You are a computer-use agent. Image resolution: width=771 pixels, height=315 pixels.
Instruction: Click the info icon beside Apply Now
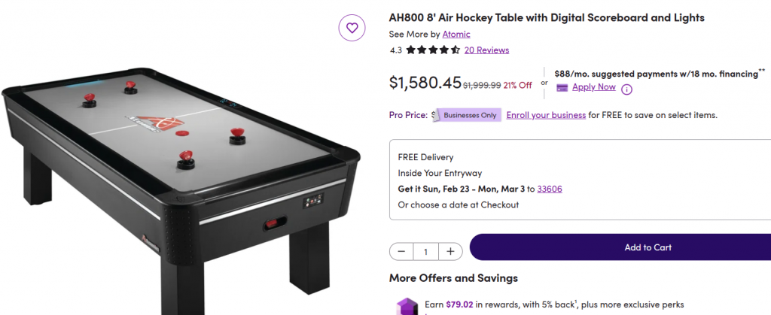626,89
